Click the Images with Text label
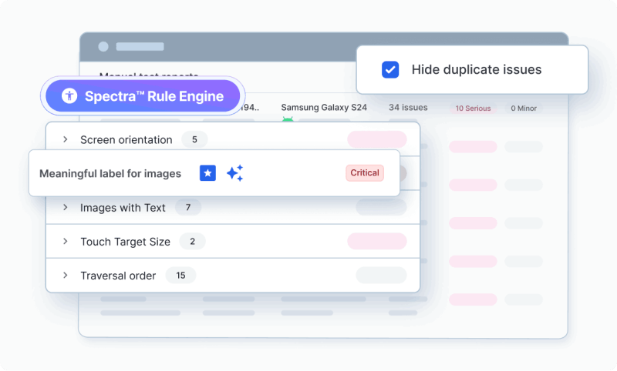 (x=123, y=208)
